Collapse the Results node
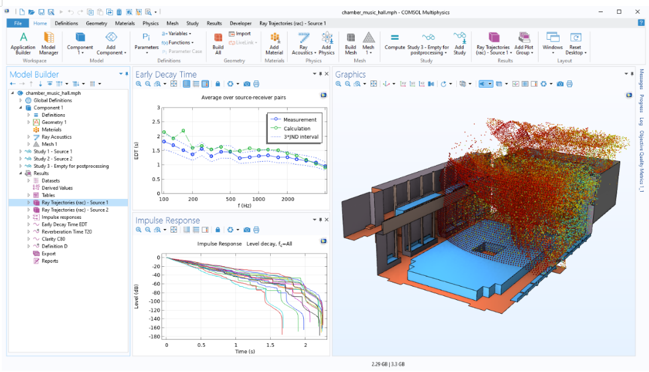 pyautogui.click(x=20, y=174)
